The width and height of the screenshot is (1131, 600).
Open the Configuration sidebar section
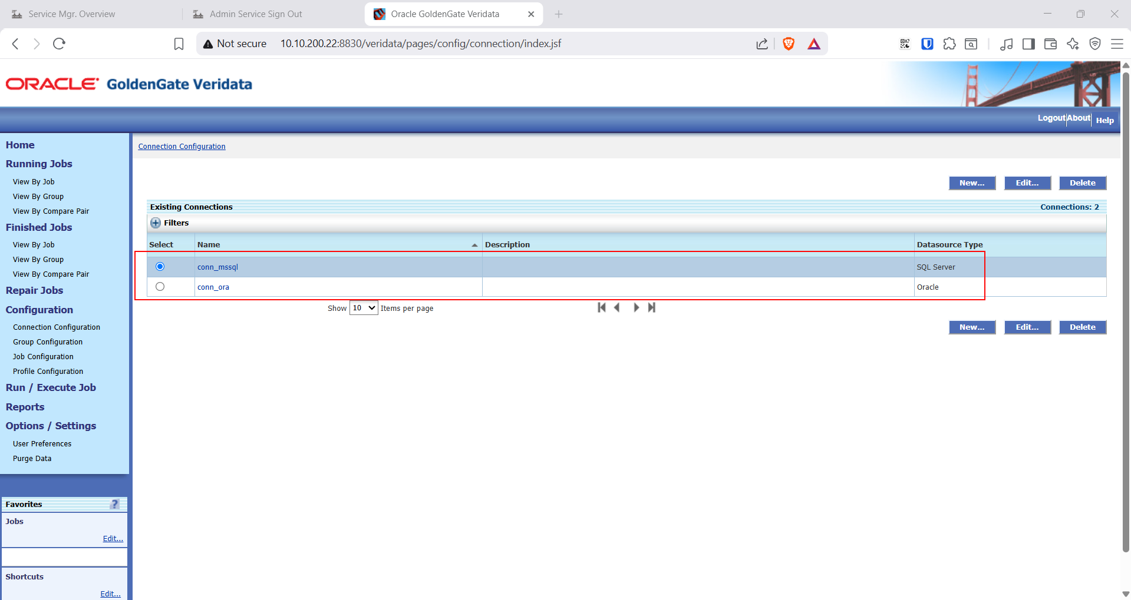point(39,310)
